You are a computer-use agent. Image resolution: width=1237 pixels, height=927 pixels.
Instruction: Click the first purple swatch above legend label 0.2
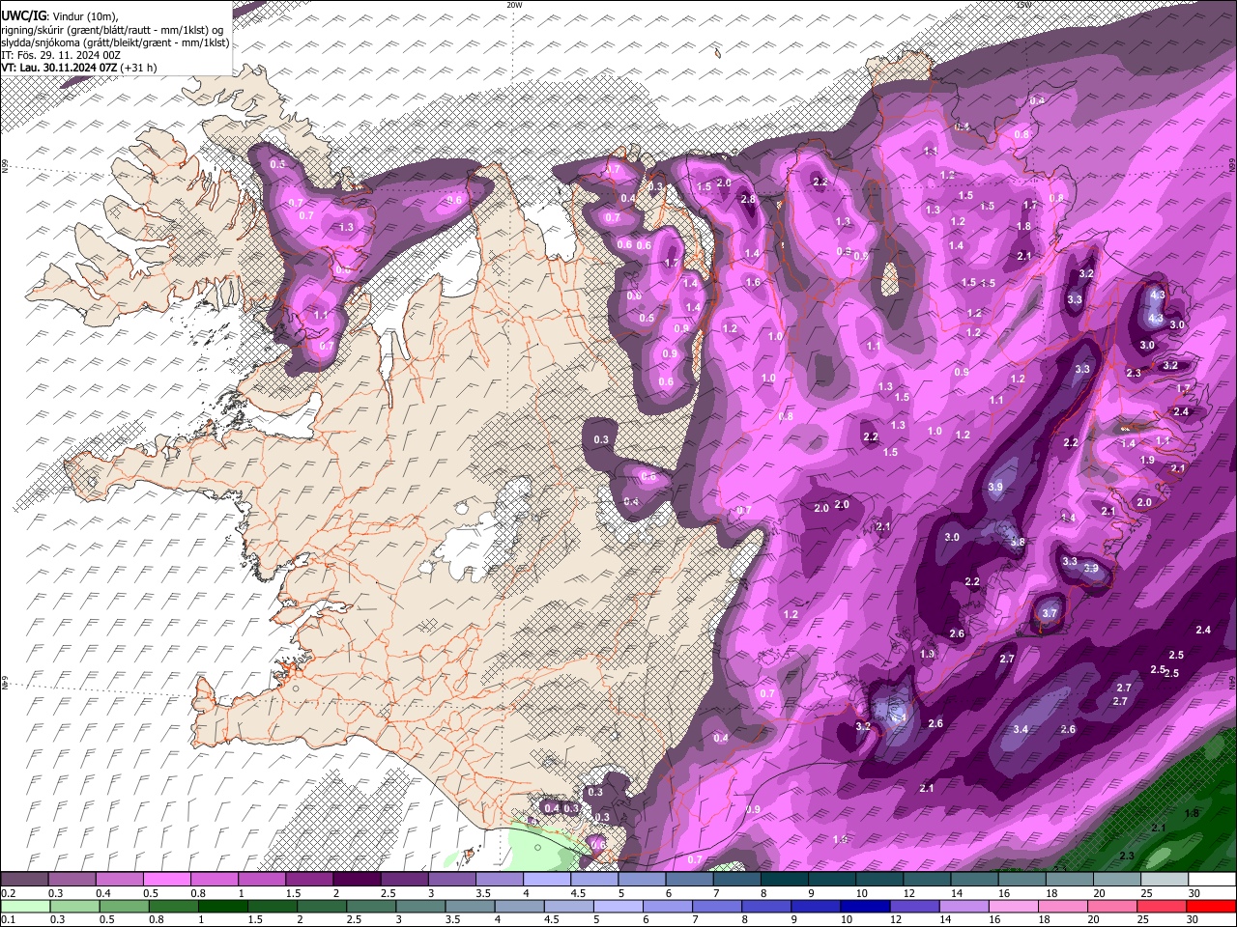click(x=24, y=880)
